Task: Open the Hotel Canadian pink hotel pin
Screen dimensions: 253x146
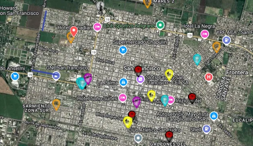Action: click(x=97, y=27)
